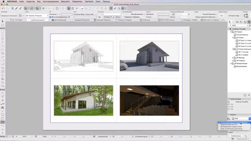The height and width of the screenshot is (141, 251).
Task: Toggle the sequential ID checkbox
Action: pos(50,17)
